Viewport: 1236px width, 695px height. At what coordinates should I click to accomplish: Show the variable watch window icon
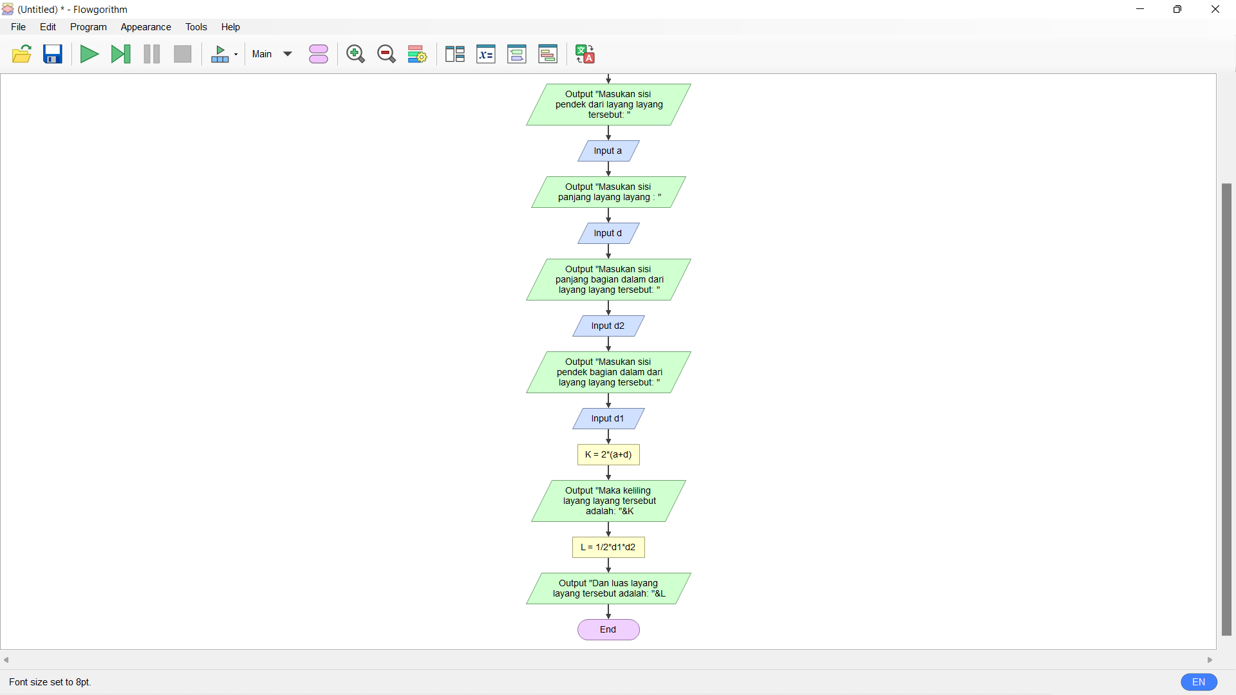point(486,54)
